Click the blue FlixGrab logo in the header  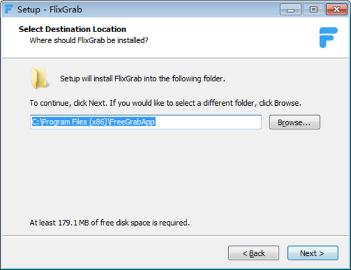tap(328, 37)
